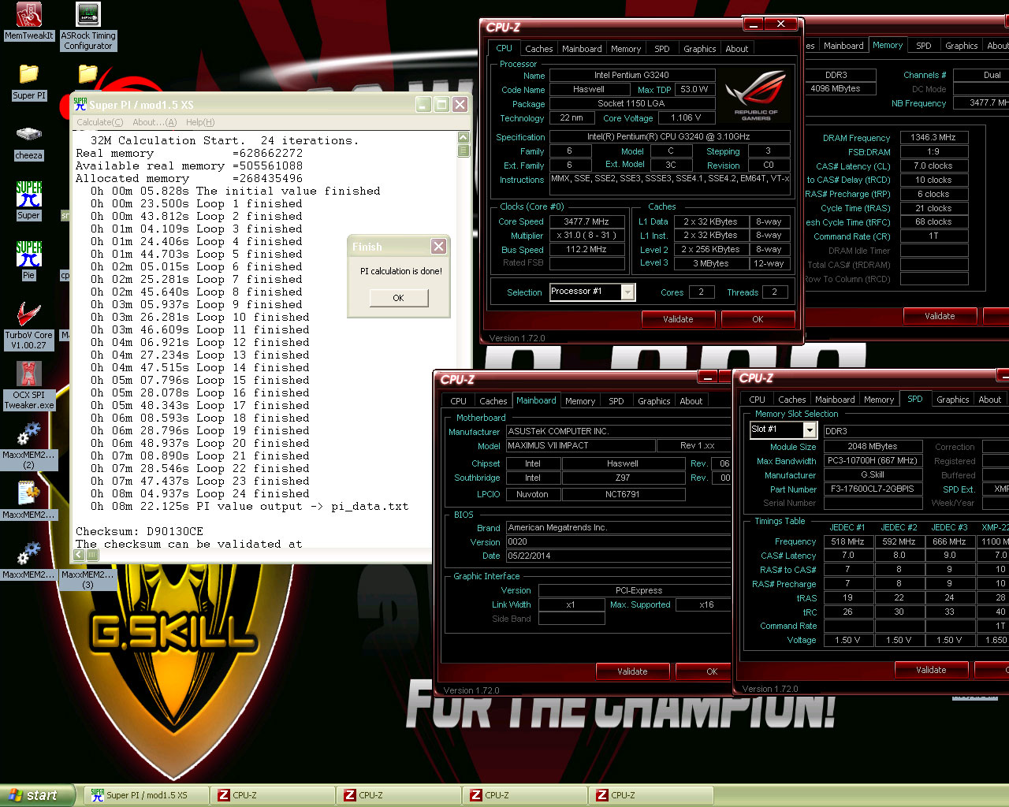Screen dimensions: 1009x807
Task: Select the Pie desktop shortcut
Action: coord(29,260)
